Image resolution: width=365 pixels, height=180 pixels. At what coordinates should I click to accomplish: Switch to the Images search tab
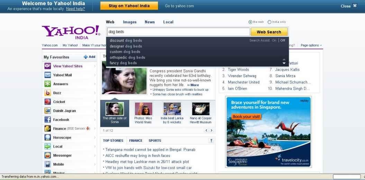(130, 22)
